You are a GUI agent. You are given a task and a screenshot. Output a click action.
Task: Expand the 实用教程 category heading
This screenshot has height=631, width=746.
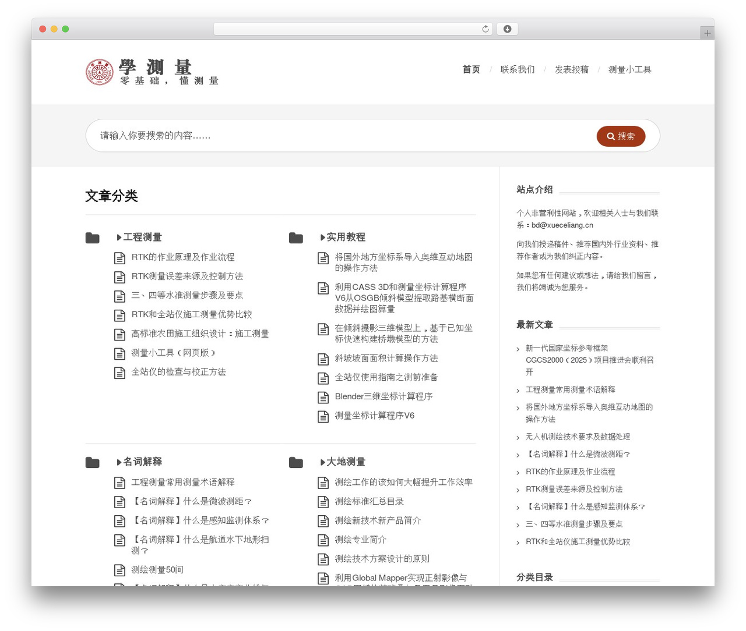click(x=343, y=237)
